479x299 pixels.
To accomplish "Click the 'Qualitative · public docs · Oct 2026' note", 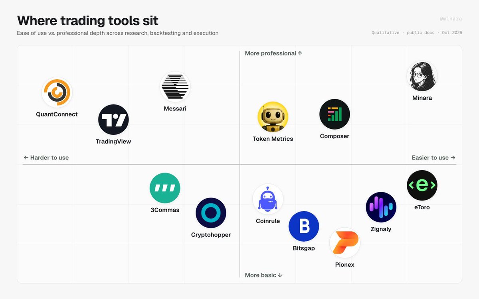I will 417,33.
